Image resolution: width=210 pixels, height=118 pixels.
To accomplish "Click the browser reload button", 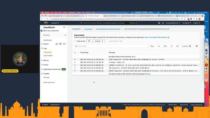I will pyautogui.click(x=48, y=19).
